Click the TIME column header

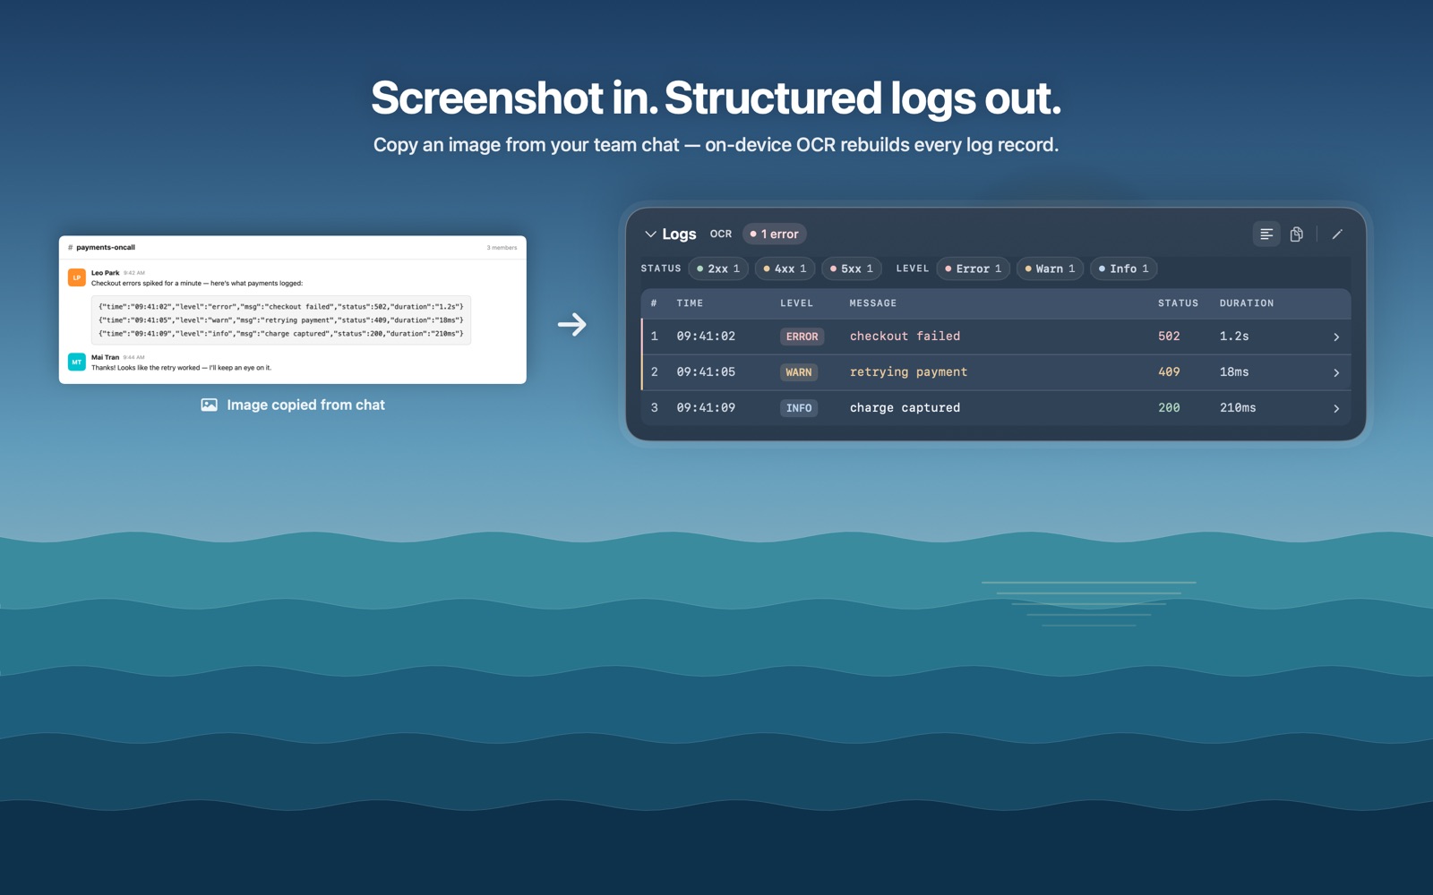tap(690, 303)
